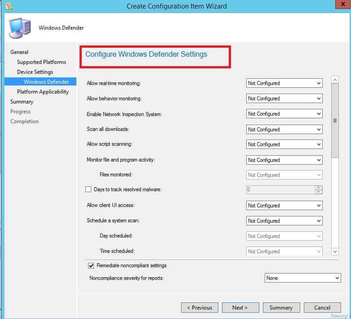Select Windows Defender step in sidebar

click(x=40, y=81)
